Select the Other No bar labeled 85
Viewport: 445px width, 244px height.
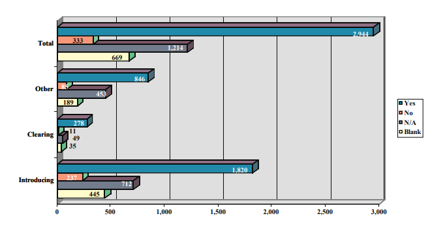click(x=62, y=86)
